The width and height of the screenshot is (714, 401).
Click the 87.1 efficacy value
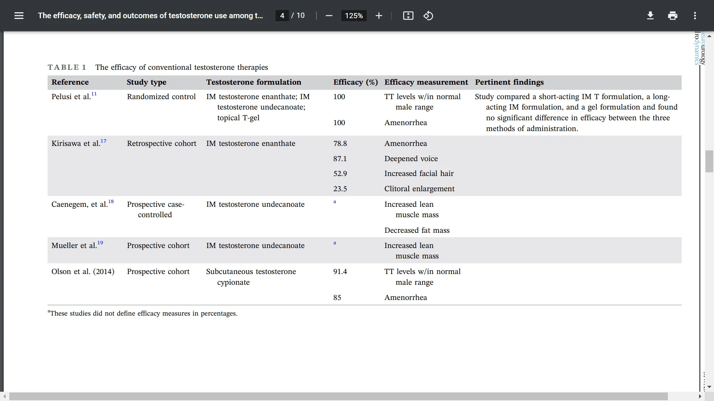coord(340,159)
